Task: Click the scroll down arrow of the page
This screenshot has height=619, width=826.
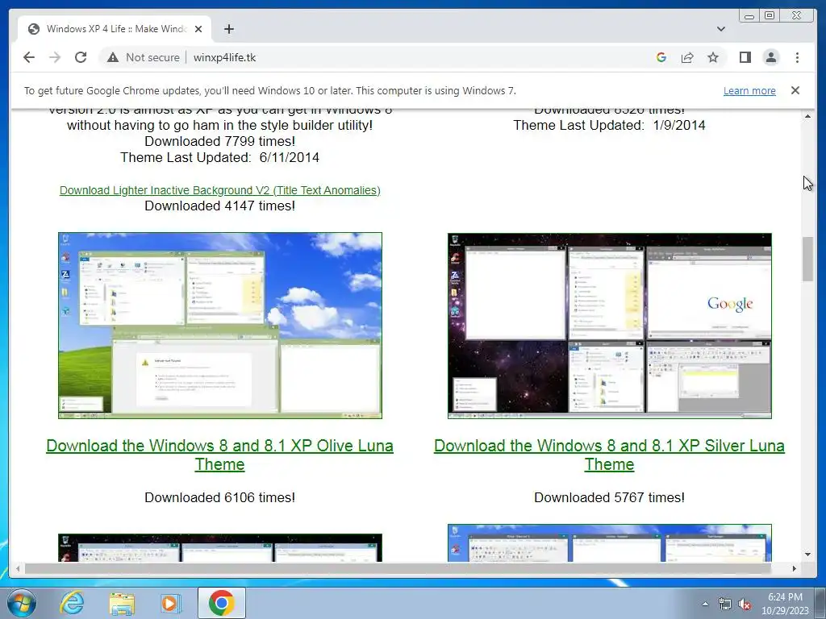Action: (807, 555)
